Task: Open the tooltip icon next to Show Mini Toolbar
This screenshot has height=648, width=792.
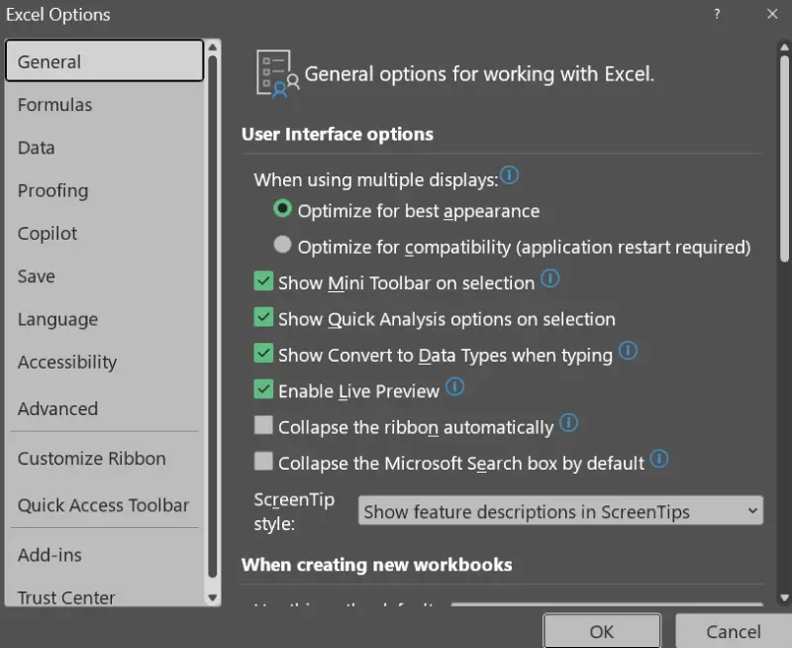Action: pyautogui.click(x=550, y=280)
